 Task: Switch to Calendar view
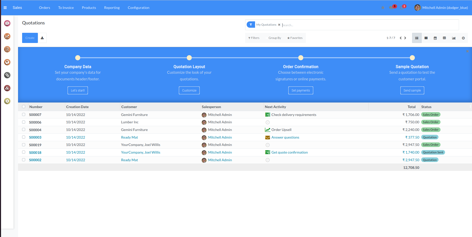[435, 38]
